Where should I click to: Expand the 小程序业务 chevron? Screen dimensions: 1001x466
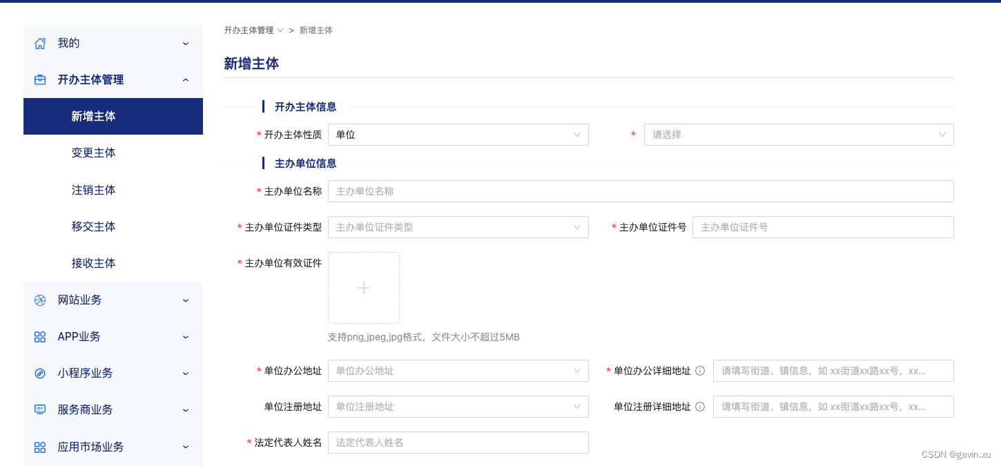(186, 373)
